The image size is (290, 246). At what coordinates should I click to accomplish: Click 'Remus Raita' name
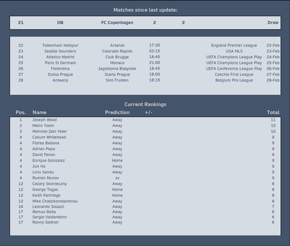point(44,212)
